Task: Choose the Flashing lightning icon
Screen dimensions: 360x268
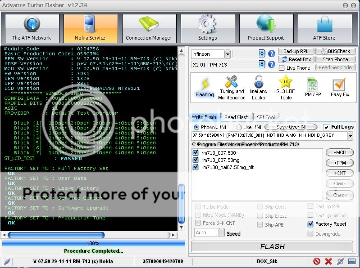Action: coord(205,88)
